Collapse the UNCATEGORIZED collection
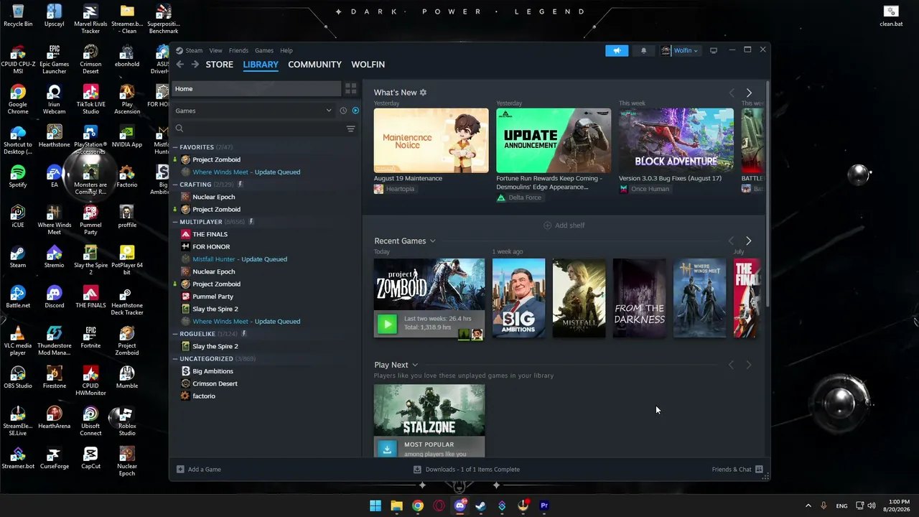The height and width of the screenshot is (517, 919). point(175,359)
